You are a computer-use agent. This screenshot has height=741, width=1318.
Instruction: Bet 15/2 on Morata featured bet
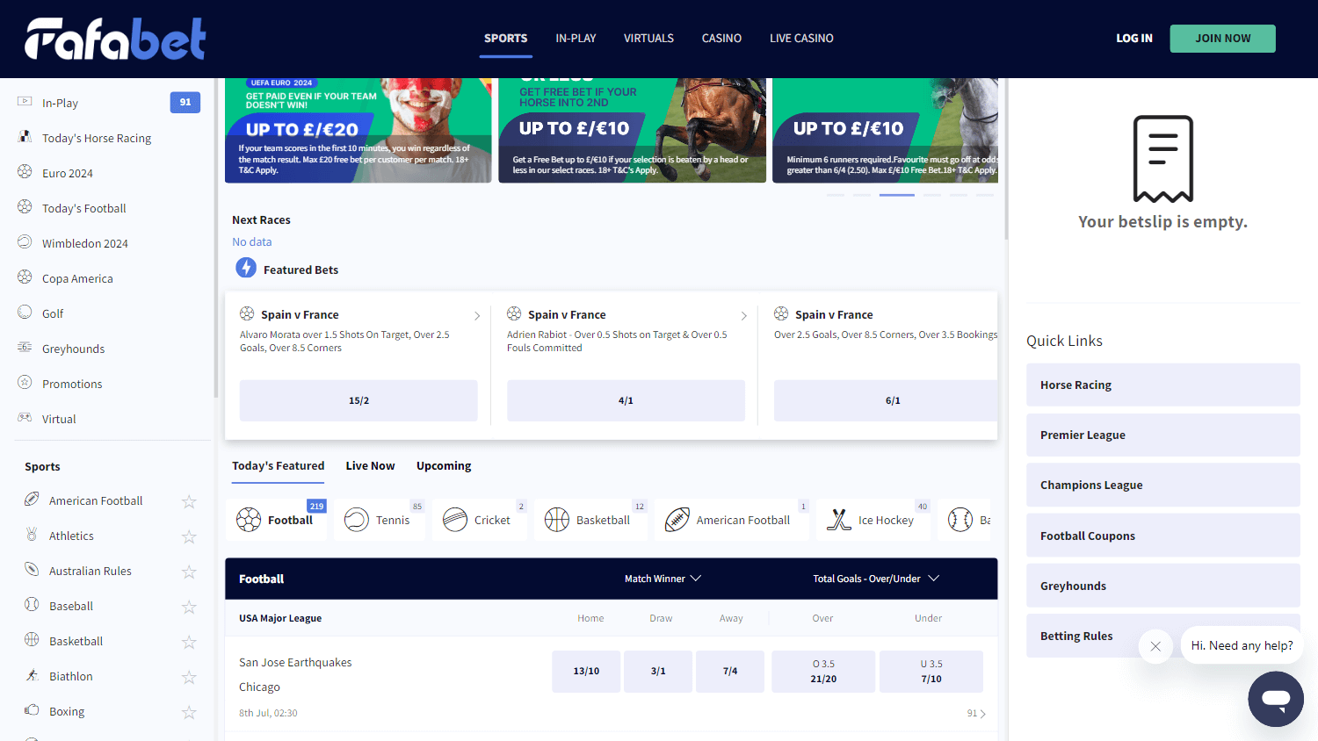pos(358,400)
